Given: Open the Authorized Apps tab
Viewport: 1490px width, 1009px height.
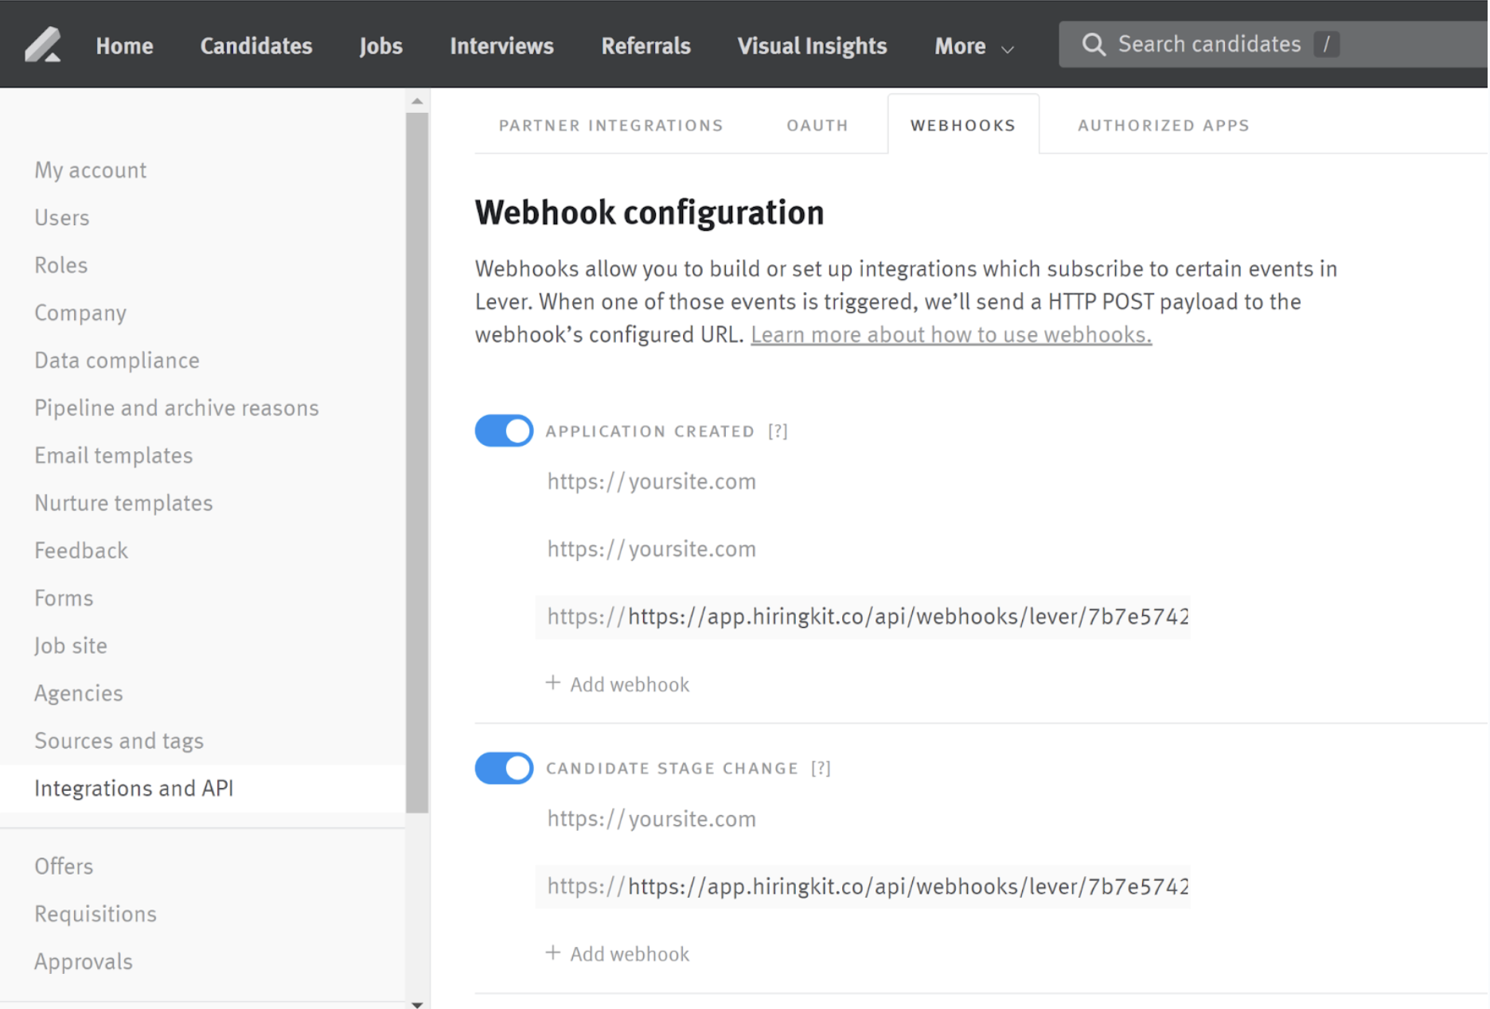Looking at the screenshot, I should coord(1163,126).
